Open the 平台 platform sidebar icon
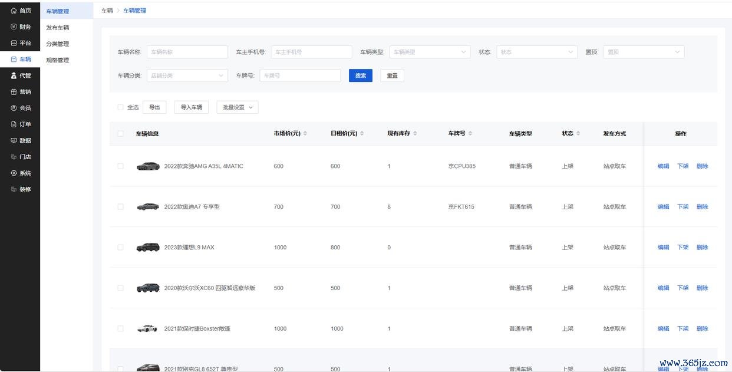Viewport: 732px width, 372px height. click(14, 43)
